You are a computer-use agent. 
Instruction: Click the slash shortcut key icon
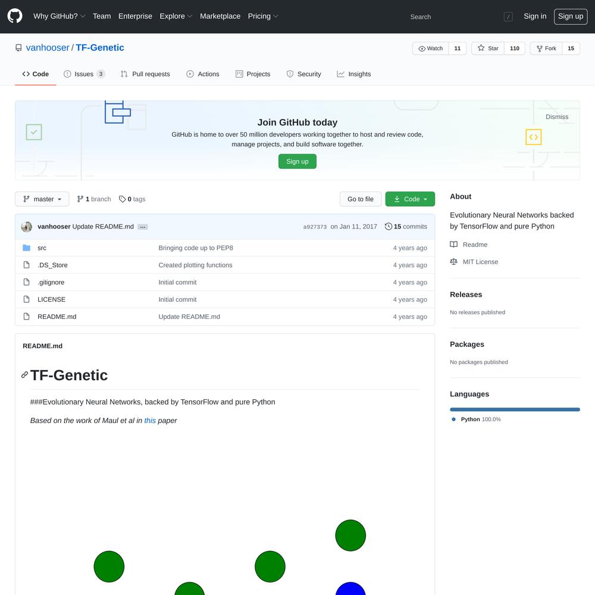[x=508, y=17]
